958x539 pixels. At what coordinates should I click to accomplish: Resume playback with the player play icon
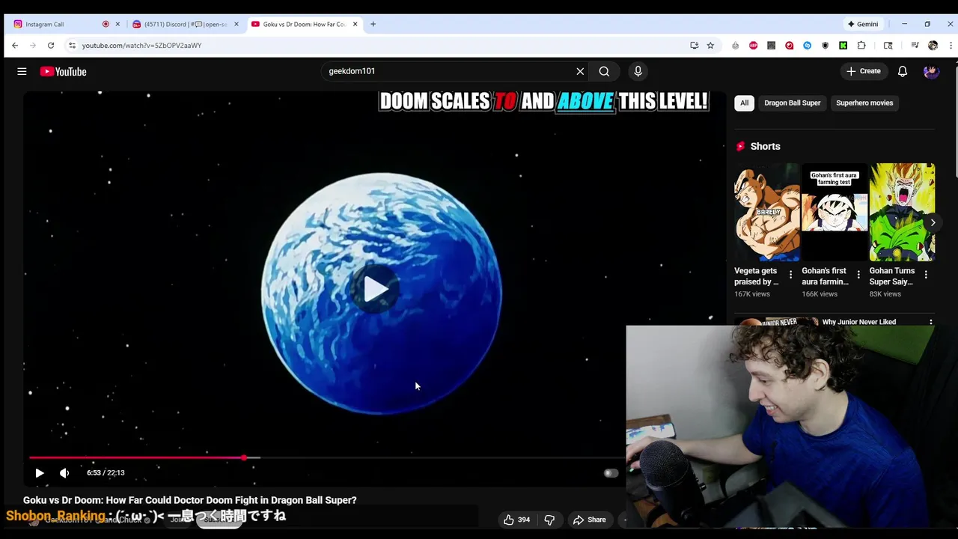tap(40, 473)
